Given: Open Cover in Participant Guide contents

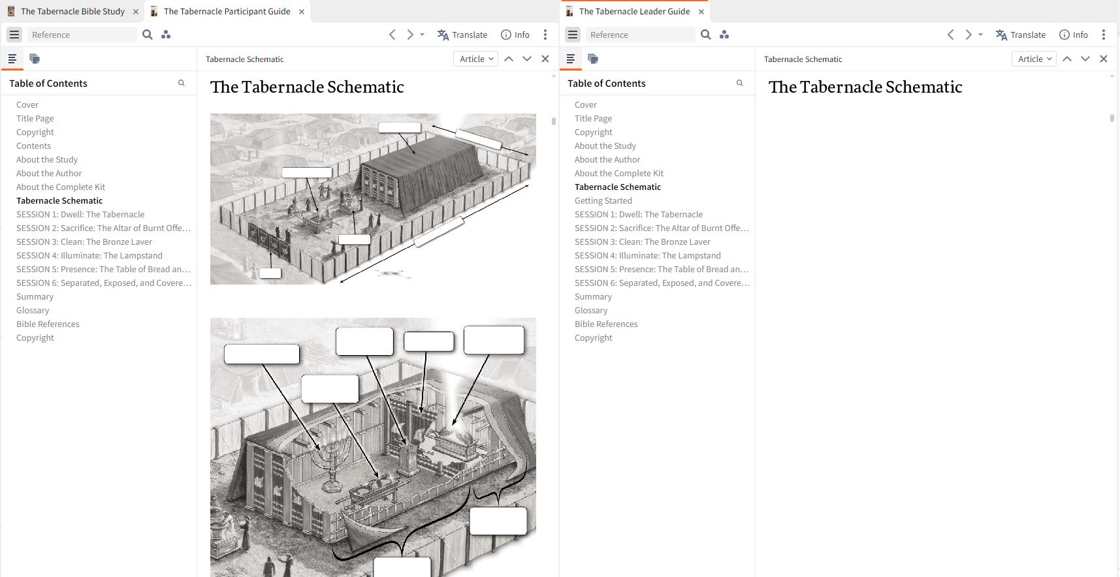Looking at the screenshot, I should point(27,104).
